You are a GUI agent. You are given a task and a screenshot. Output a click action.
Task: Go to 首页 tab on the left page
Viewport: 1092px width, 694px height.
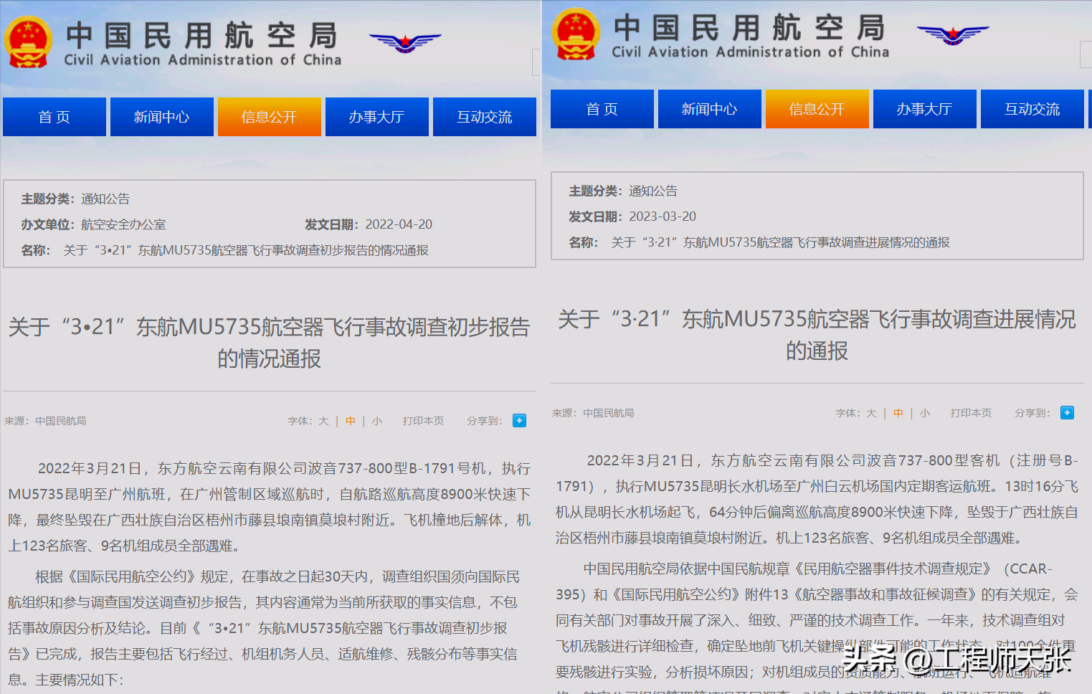point(54,117)
